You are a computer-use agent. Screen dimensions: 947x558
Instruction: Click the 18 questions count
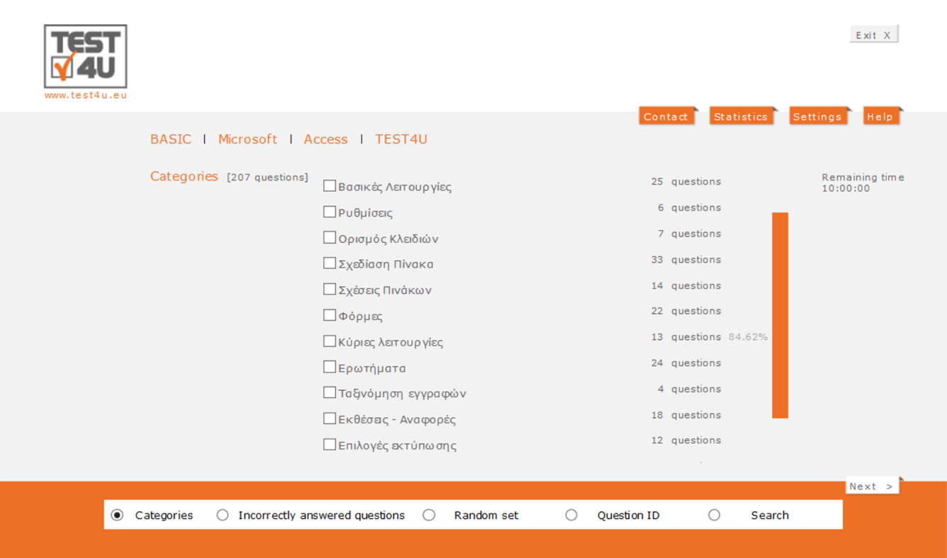pyautogui.click(x=686, y=415)
